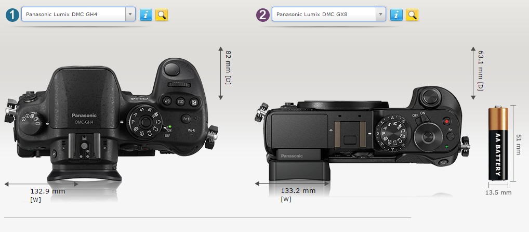The image size is (529, 232).
Task: Click the 82 mm depth label
Action: [x=228, y=67]
